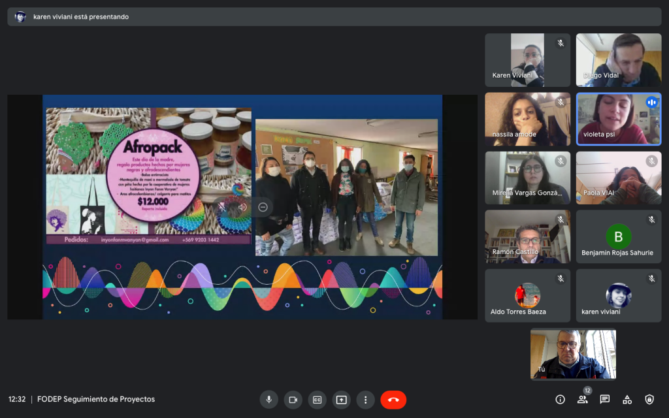The image size is (669, 418).
Task: Select Ramón Castillo's video tile
Action: (527, 236)
